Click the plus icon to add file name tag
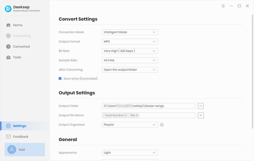Viewport: 254px width, 161px height. click(201, 116)
